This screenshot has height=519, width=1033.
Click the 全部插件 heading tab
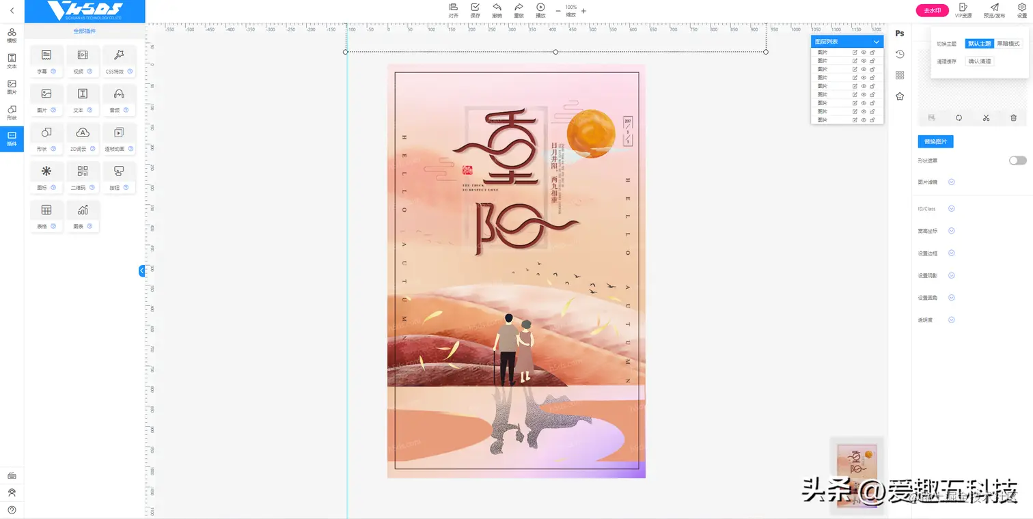[85, 31]
